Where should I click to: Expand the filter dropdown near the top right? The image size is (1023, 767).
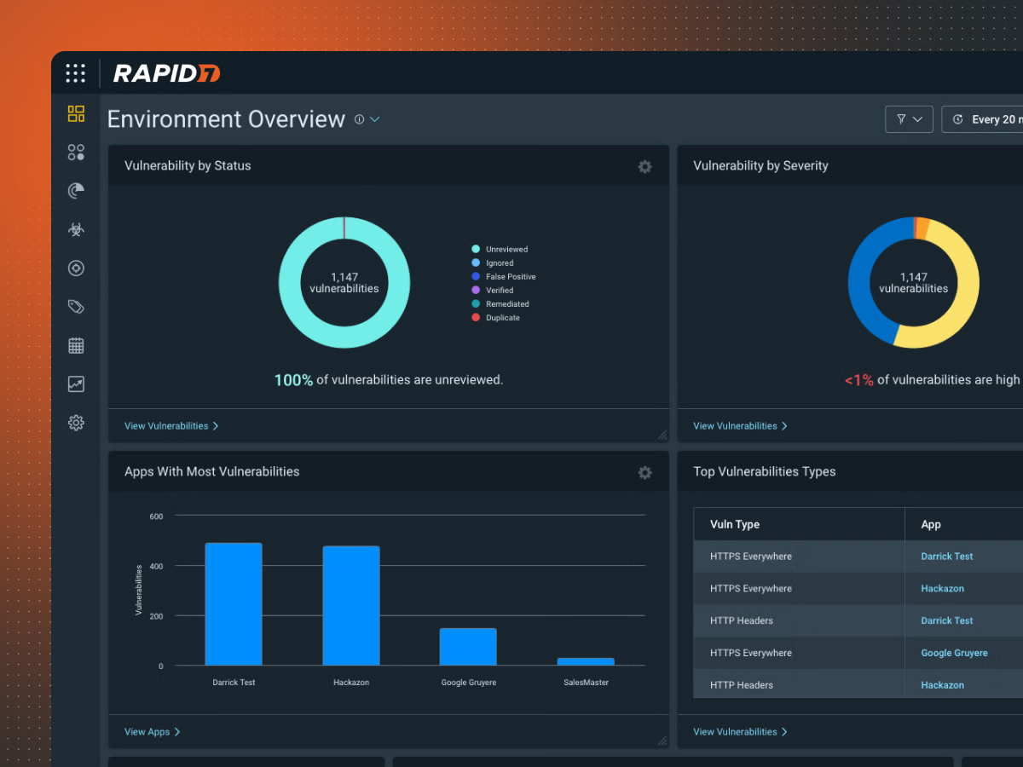coord(909,119)
